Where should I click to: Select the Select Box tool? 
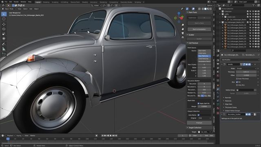coord(4,14)
